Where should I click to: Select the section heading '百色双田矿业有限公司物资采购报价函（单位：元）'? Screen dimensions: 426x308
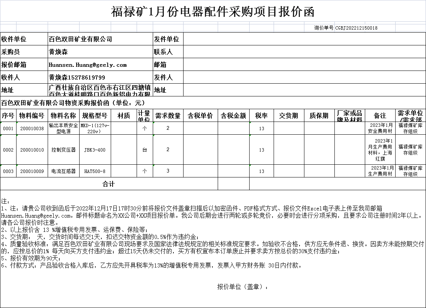(73, 103)
